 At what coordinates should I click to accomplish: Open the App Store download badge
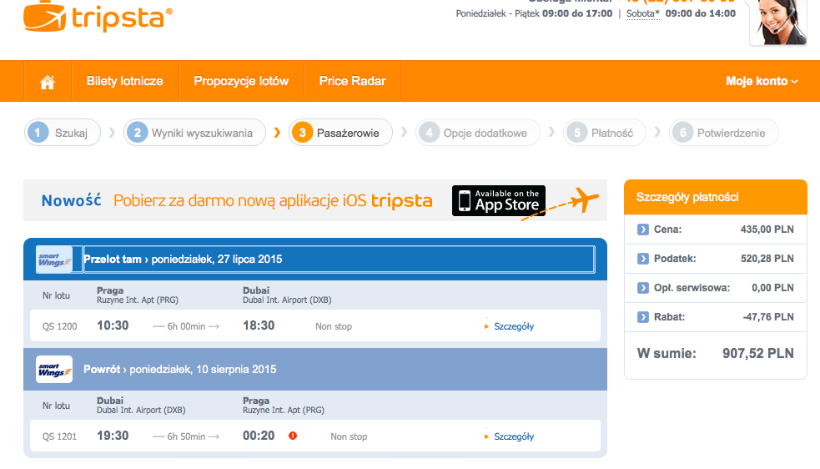[x=498, y=200]
